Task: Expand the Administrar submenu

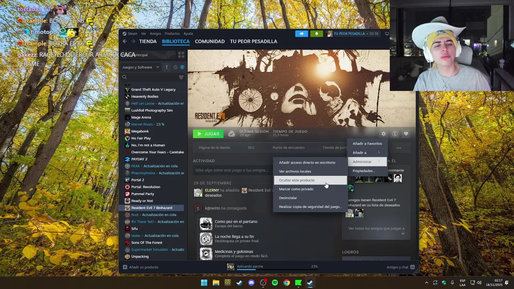Action: pos(367,162)
